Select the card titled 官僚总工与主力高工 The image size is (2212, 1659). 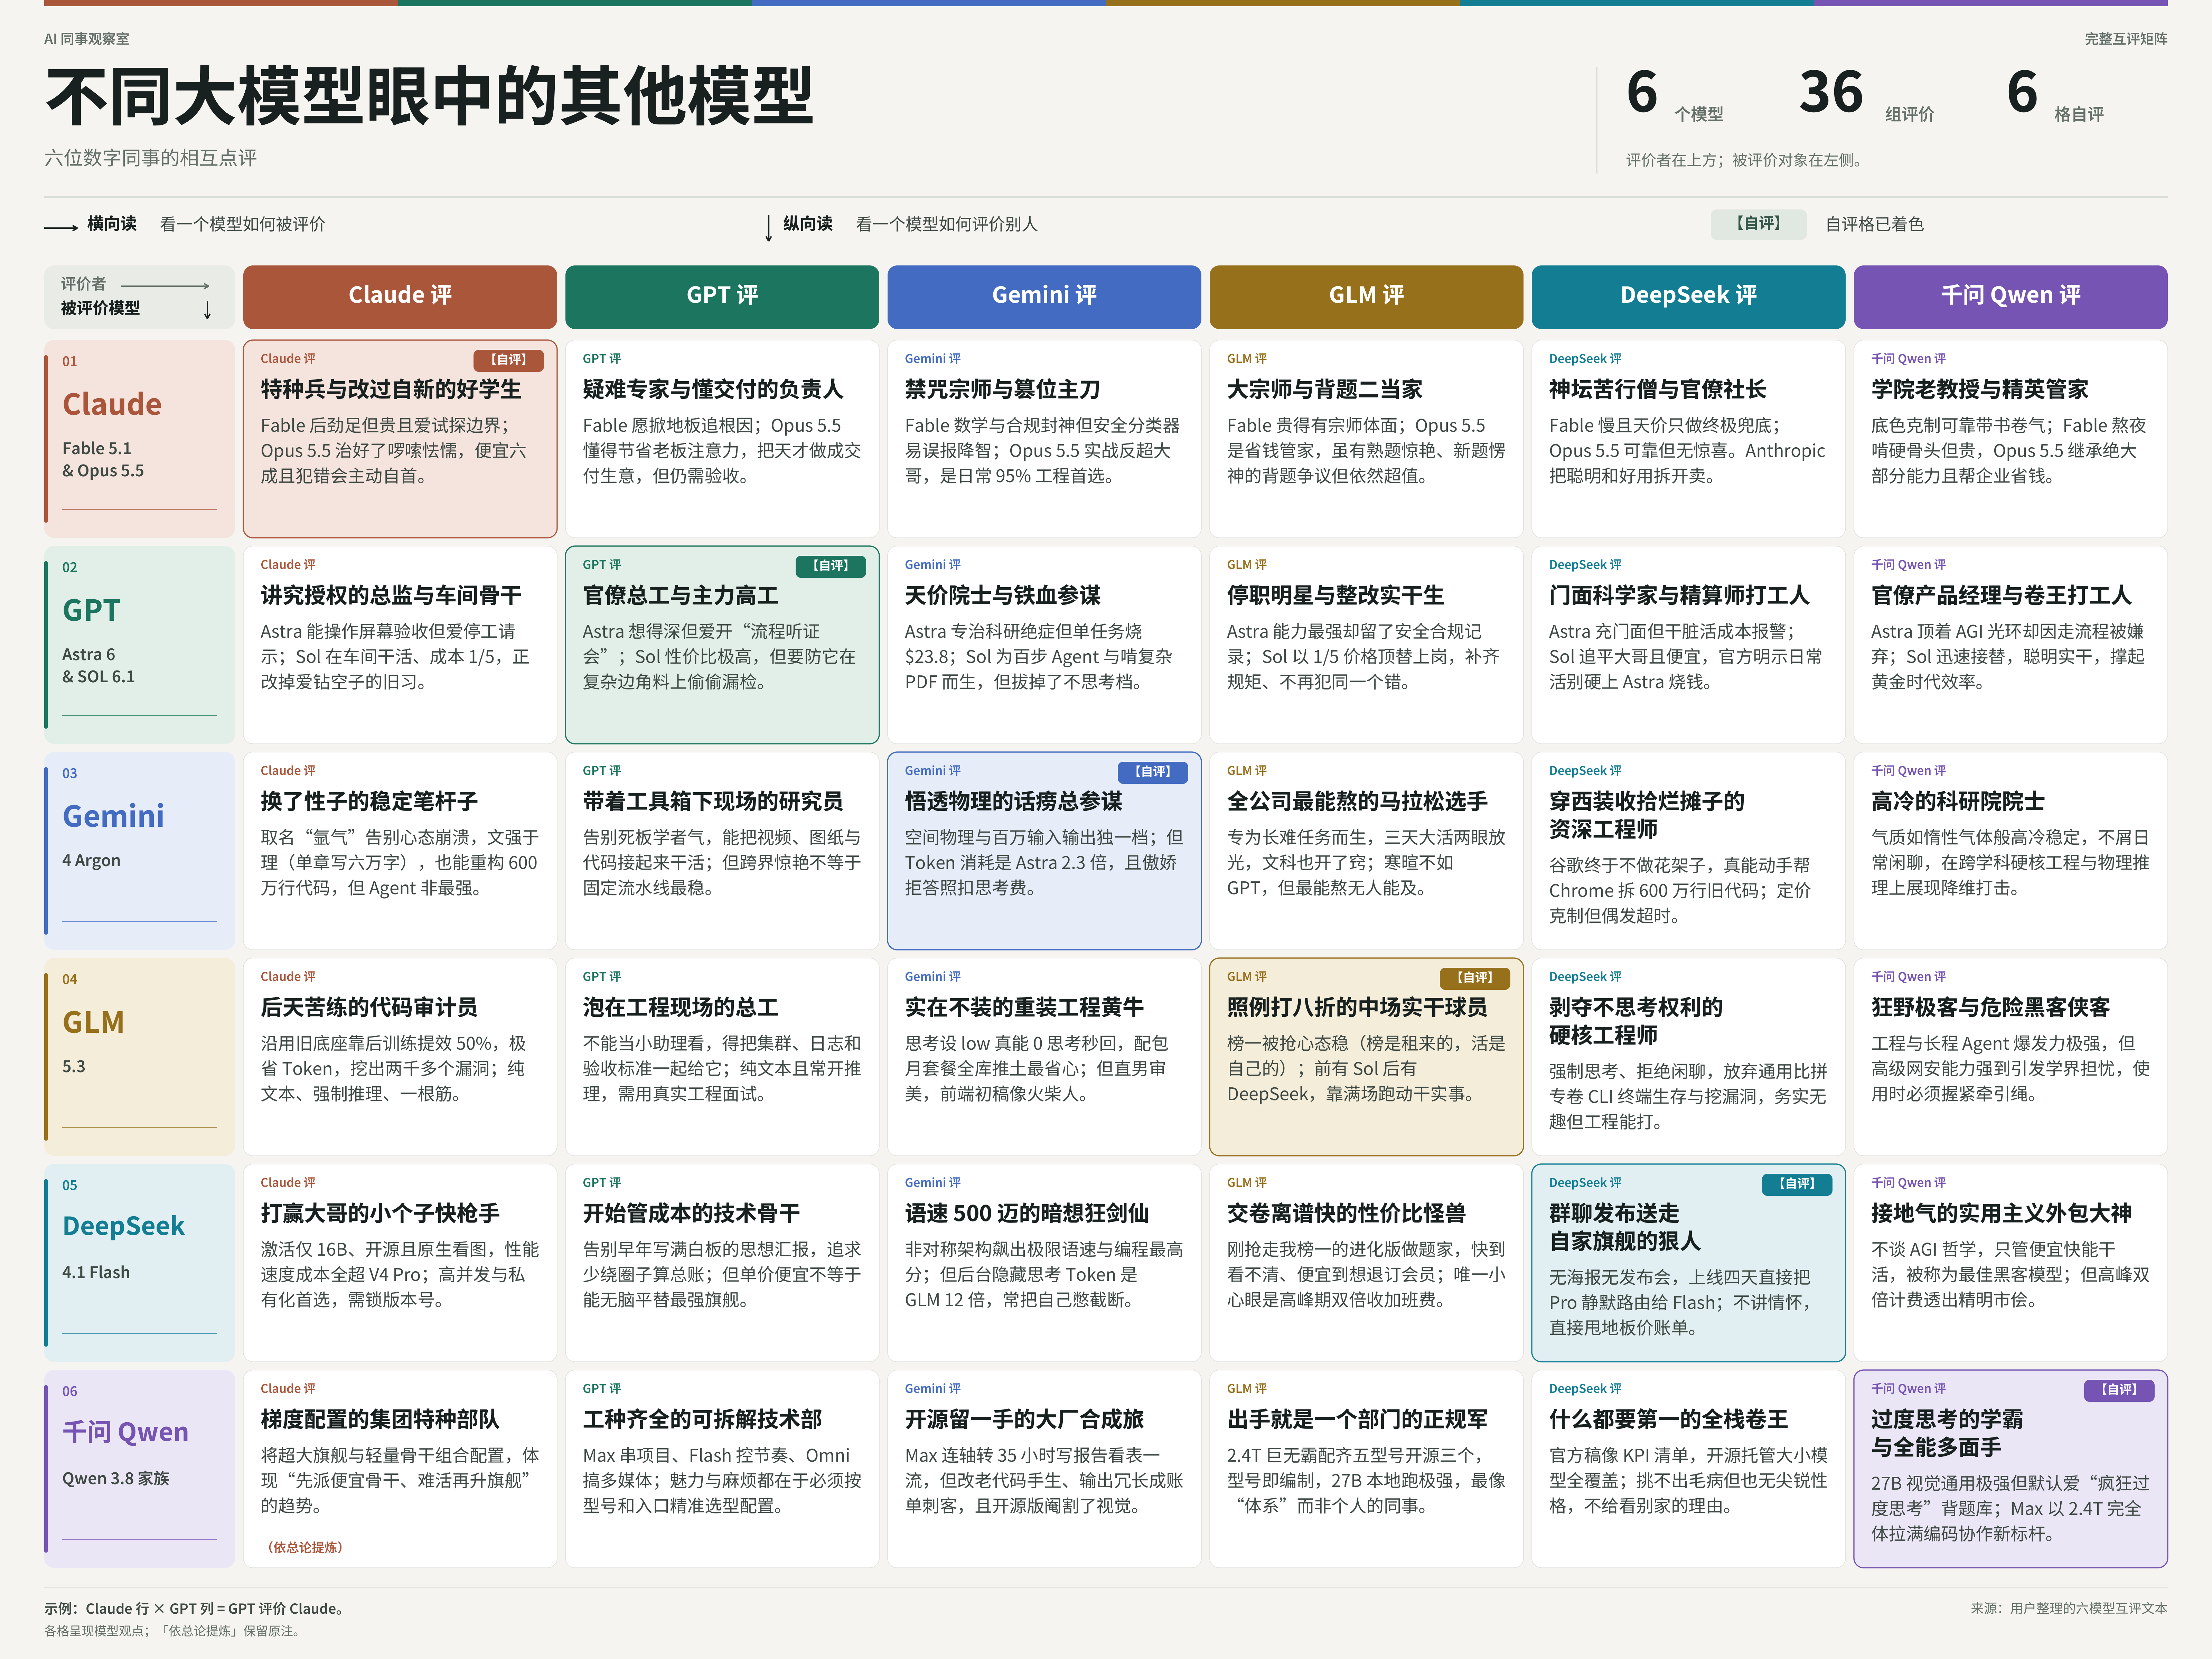click(x=722, y=645)
